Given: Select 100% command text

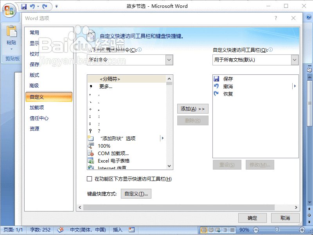Looking at the screenshot, I should (104, 146).
